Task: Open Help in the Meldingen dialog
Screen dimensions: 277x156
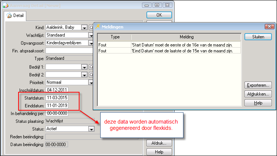Action: [x=258, y=103]
